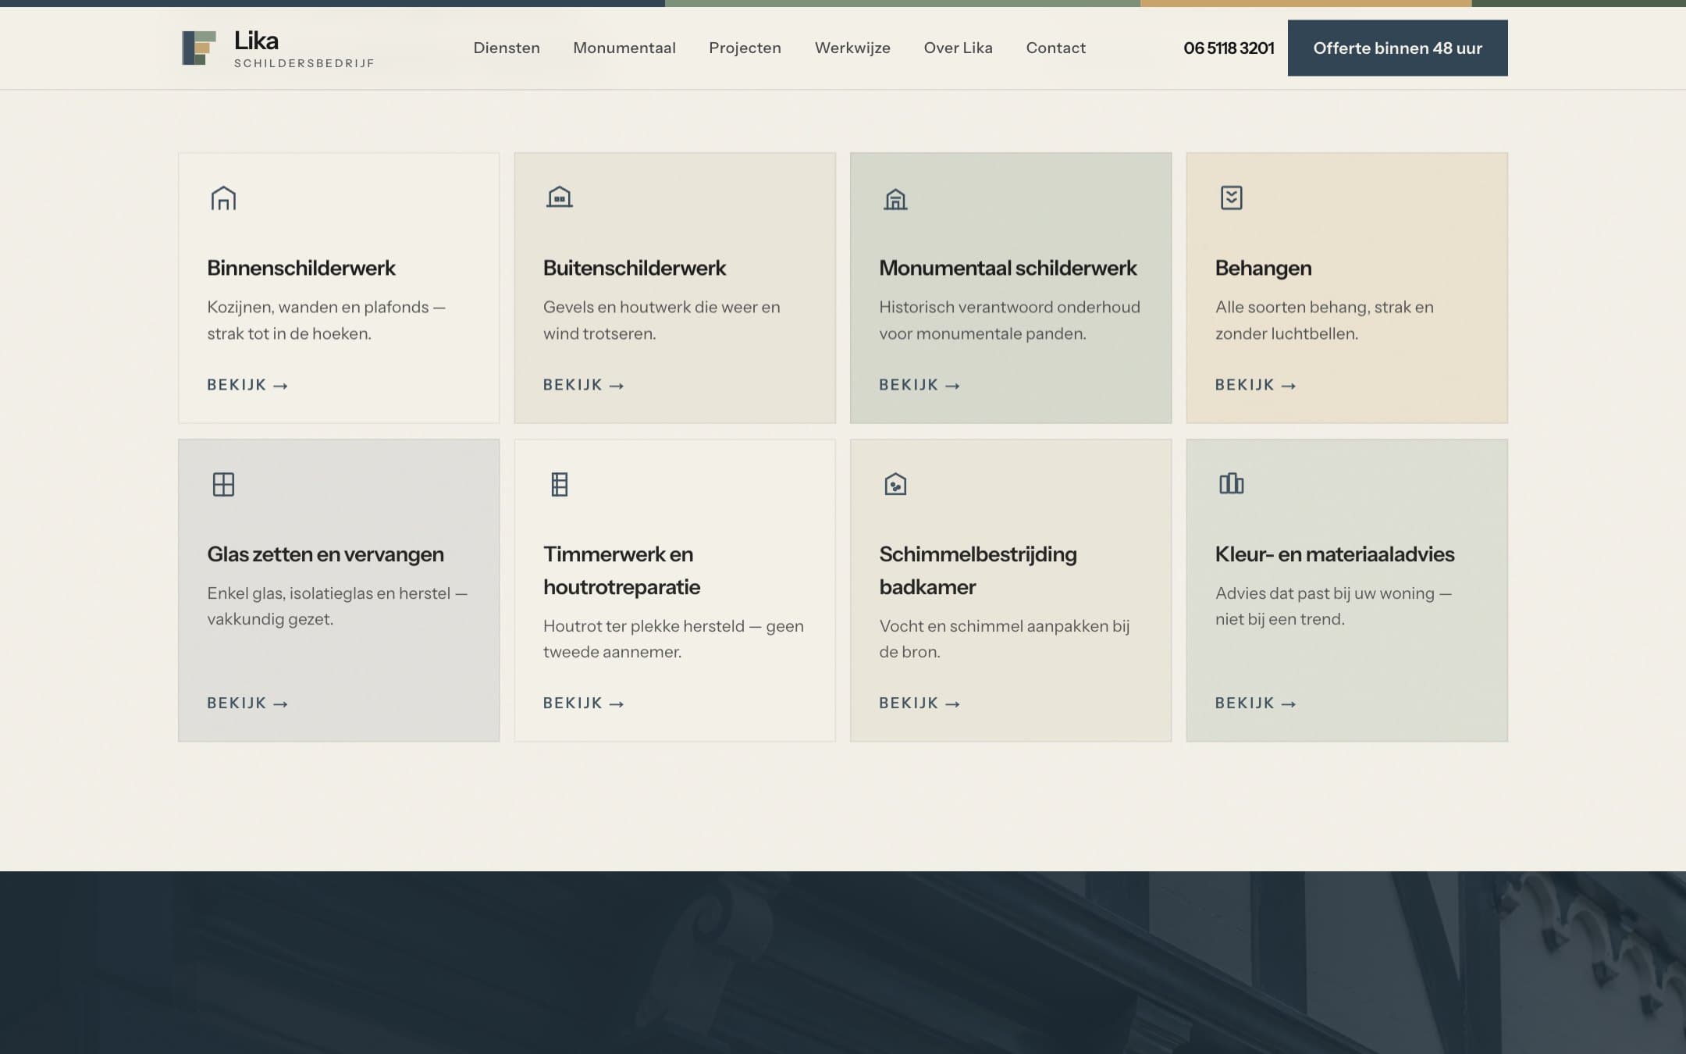Click the Timmerwerk en houtrotreparatie icon
Image resolution: width=1686 pixels, height=1054 pixels.
coord(560,484)
